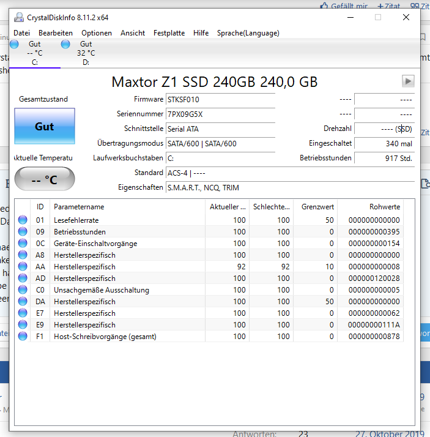Select the Unsachgemäße Ausschaltung parameter name
430x437 pixels.
tap(102, 290)
